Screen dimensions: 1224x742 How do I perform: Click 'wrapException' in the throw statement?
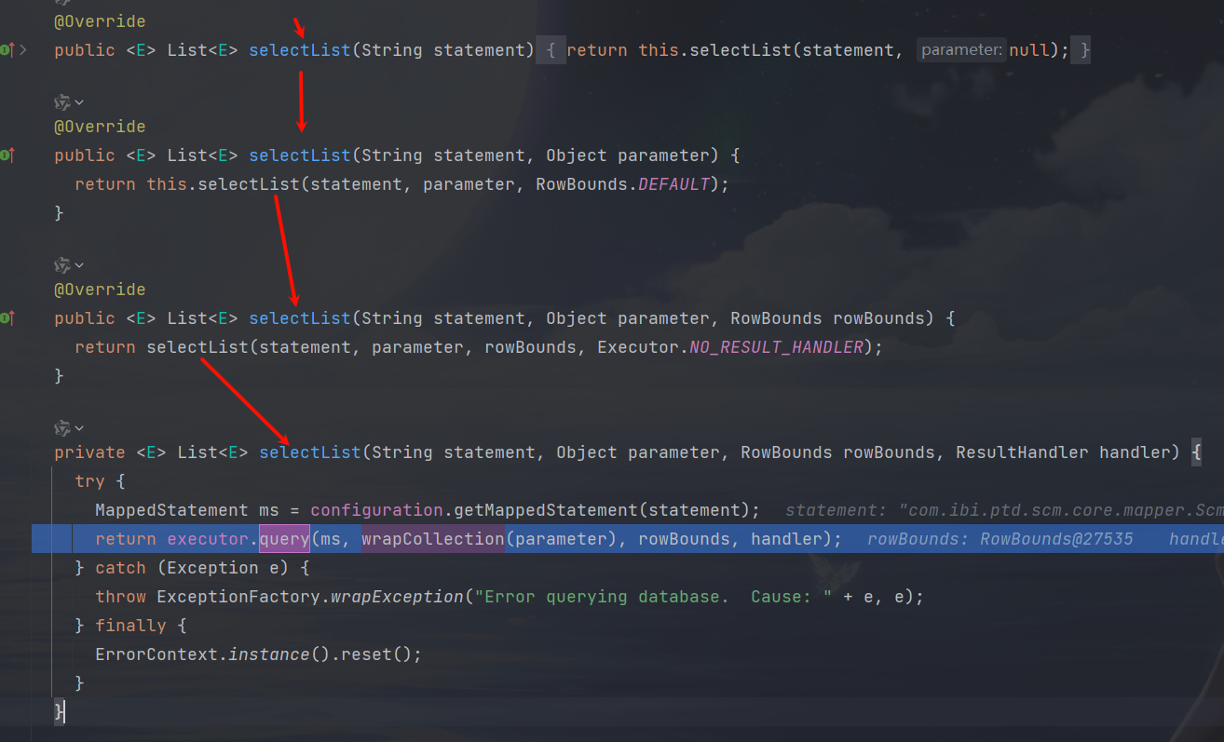click(x=397, y=597)
